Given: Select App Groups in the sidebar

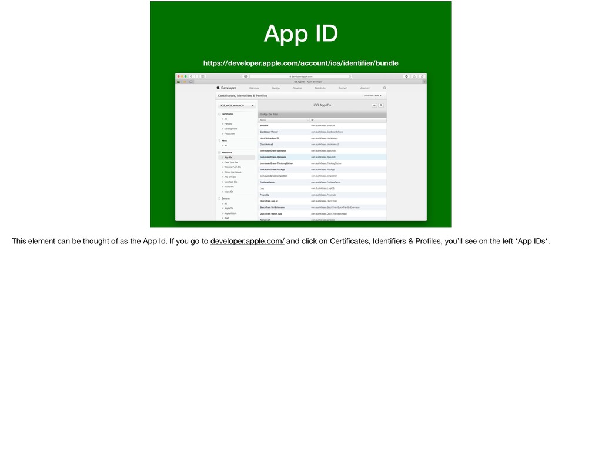Looking at the screenshot, I should (230, 177).
